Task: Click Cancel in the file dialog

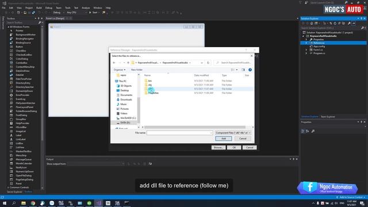Action: [x=243, y=139]
